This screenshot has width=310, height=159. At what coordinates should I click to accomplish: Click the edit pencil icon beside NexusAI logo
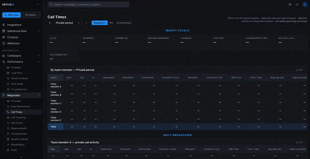tap(38, 4)
